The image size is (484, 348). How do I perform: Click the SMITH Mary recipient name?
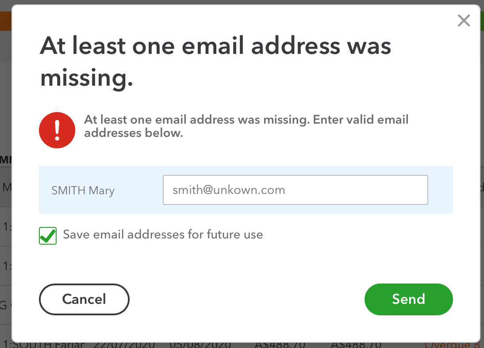(x=83, y=190)
